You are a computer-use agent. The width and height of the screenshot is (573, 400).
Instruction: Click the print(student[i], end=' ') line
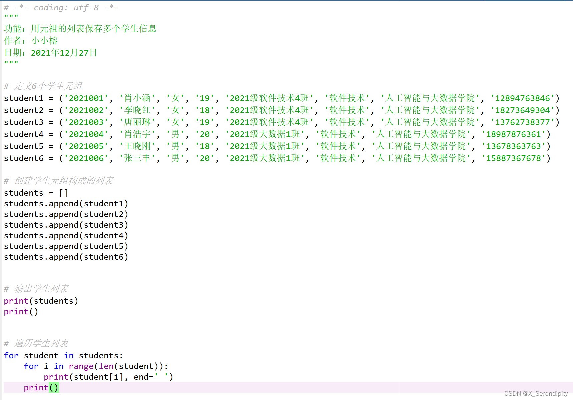(109, 377)
